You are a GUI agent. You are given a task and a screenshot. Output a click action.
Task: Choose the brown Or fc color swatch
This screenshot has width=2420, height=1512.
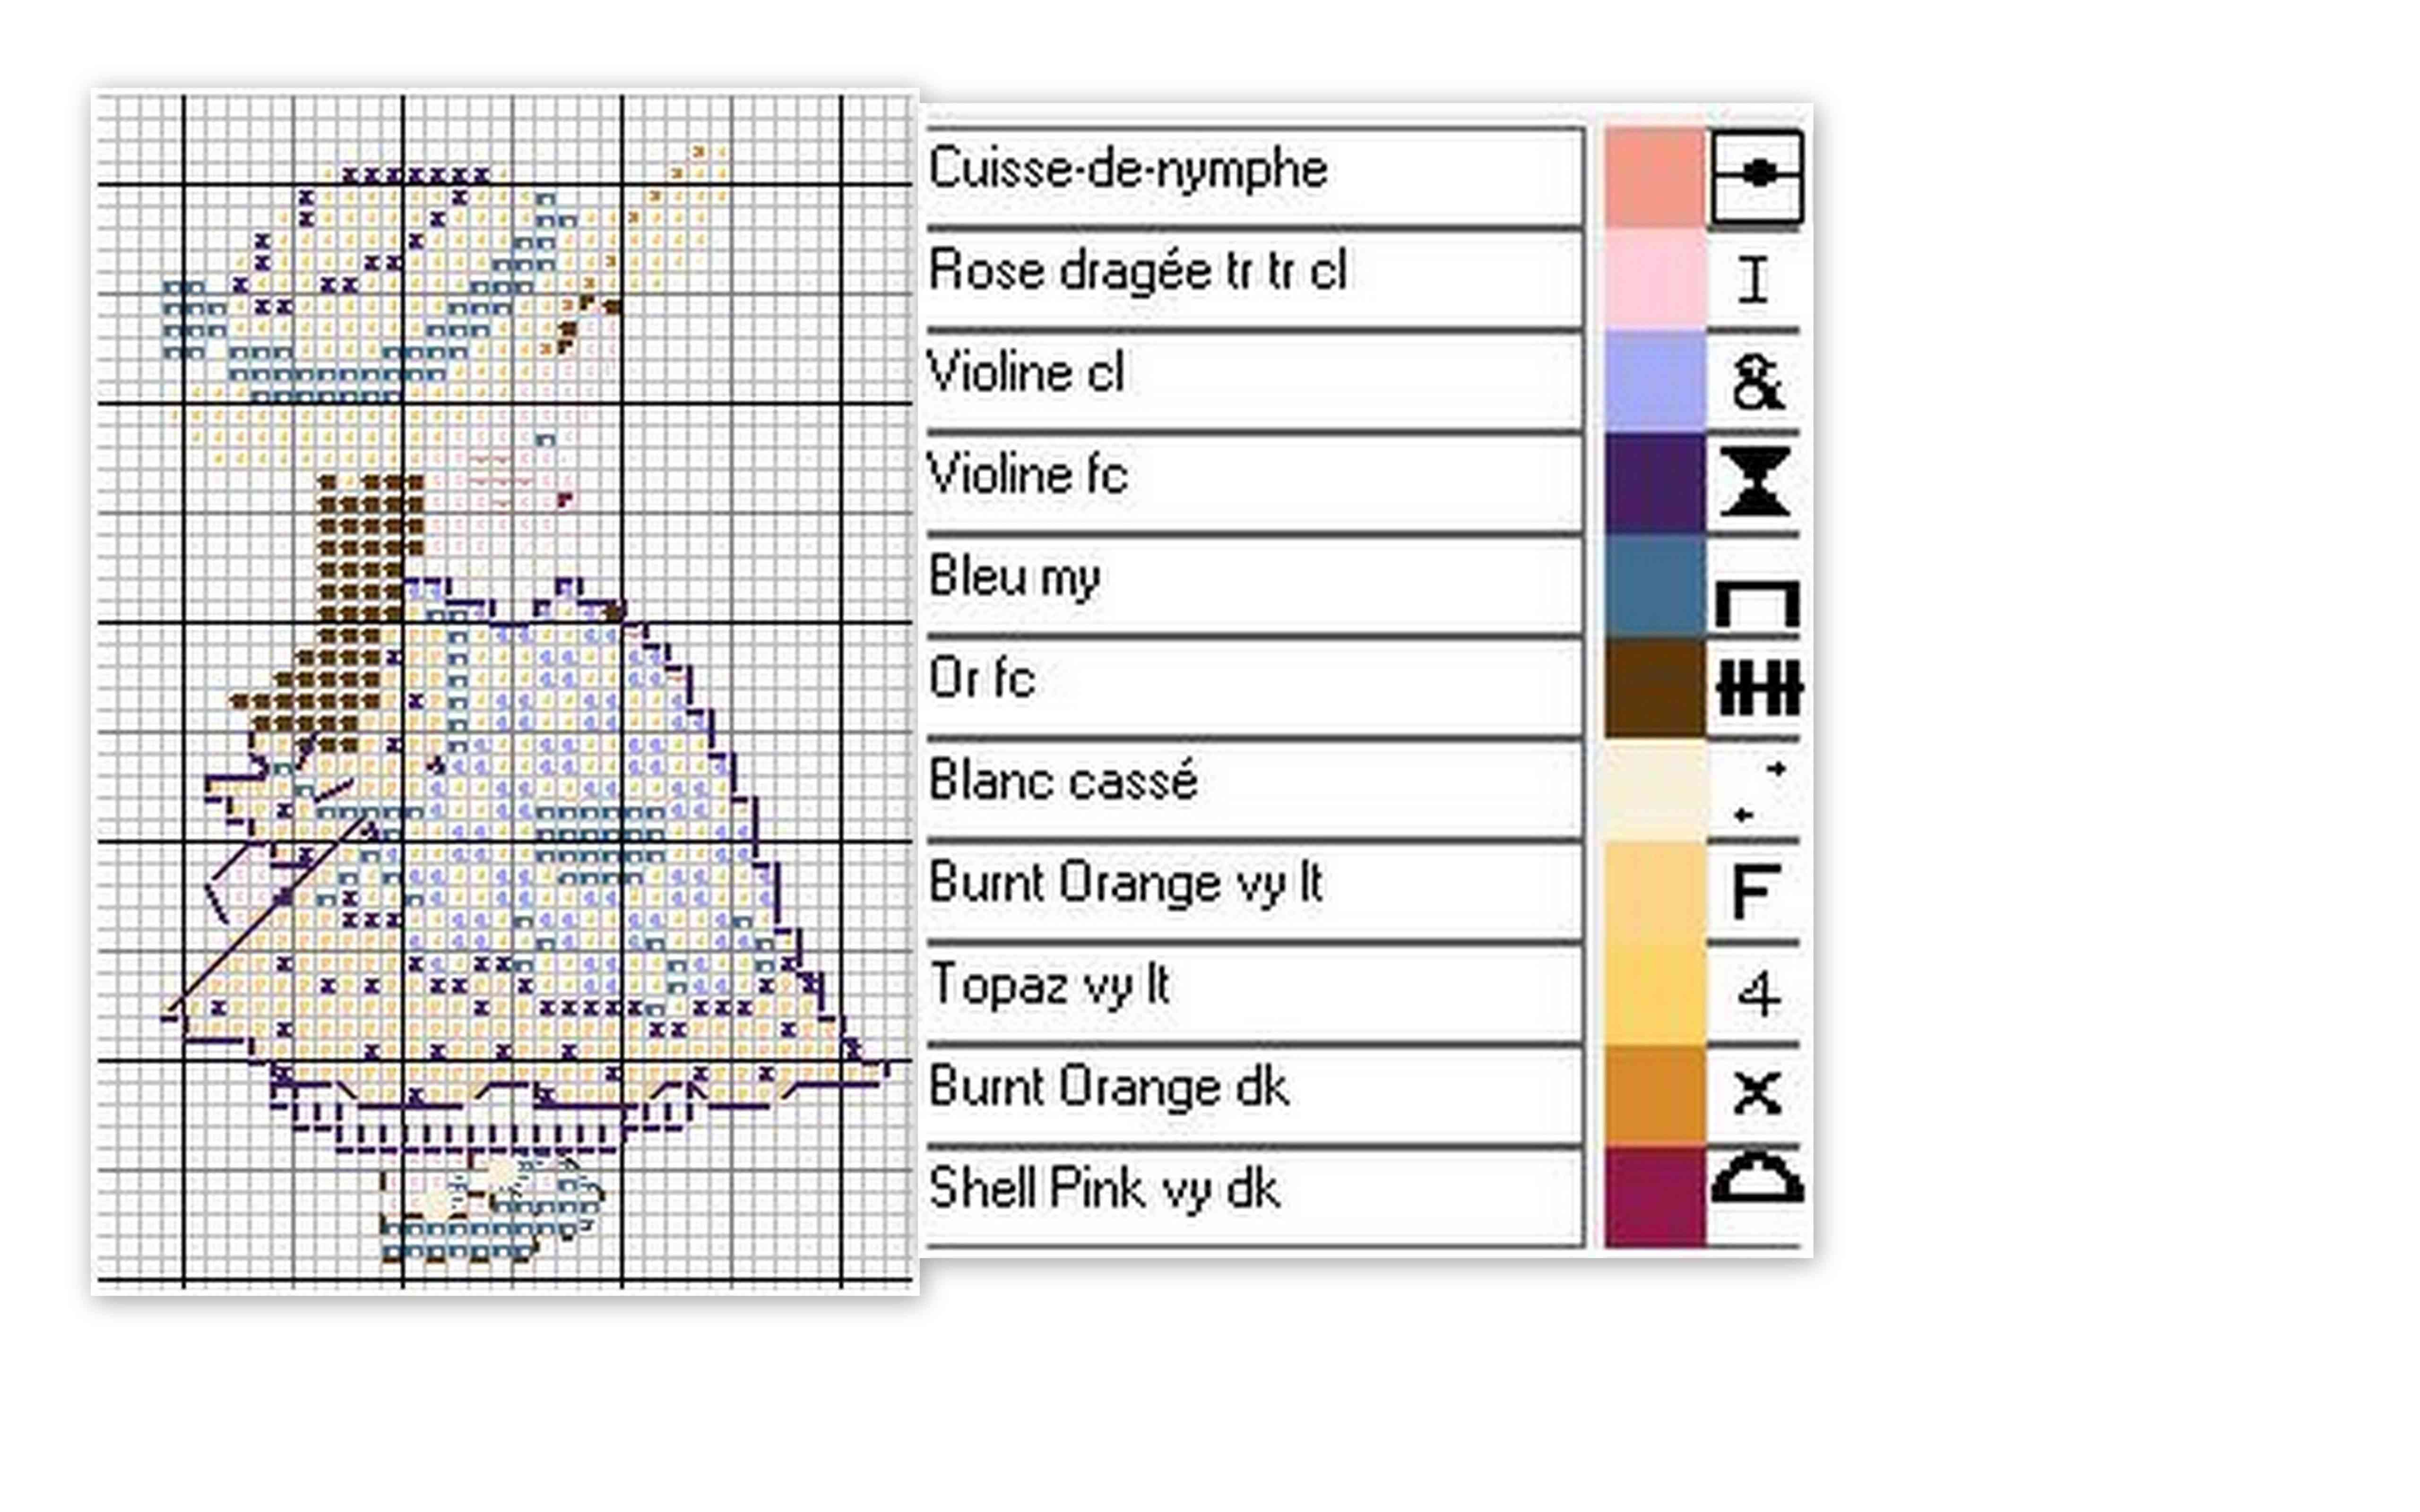click(1655, 688)
